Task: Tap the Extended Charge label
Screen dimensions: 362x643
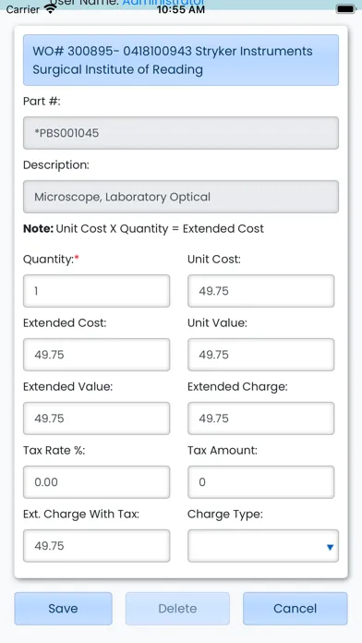Action: [x=237, y=387]
